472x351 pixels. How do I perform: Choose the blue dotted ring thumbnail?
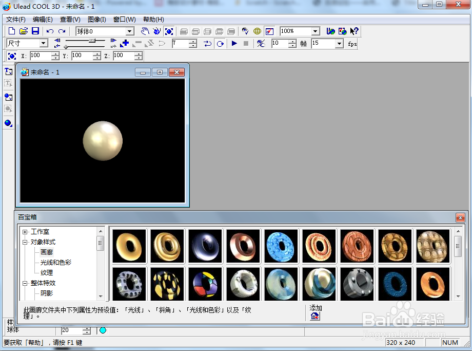coord(281,246)
